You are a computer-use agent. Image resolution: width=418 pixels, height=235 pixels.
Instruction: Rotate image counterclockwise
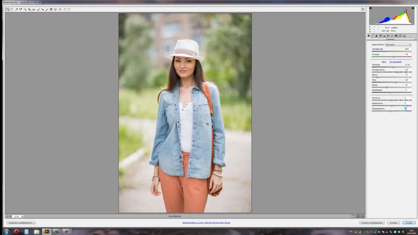coord(64,9)
